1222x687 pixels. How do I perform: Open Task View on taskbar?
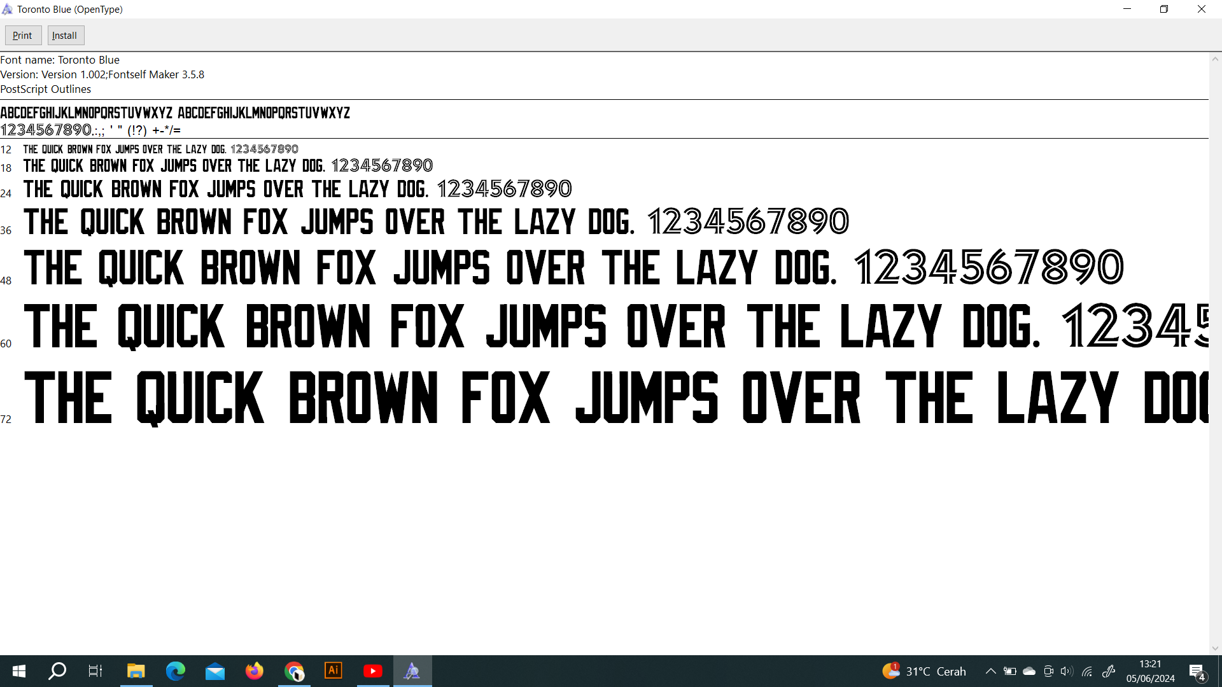point(95,671)
